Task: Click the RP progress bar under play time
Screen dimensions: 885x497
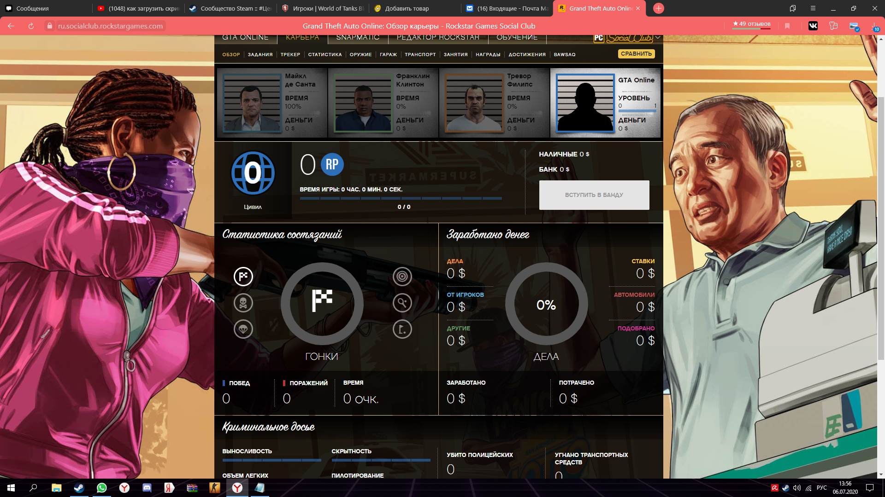Action: (x=401, y=198)
